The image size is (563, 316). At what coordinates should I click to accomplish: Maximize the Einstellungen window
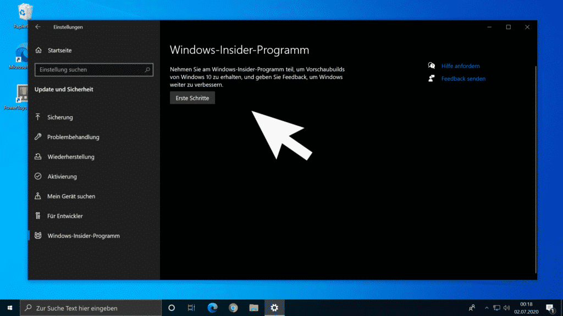tap(509, 27)
